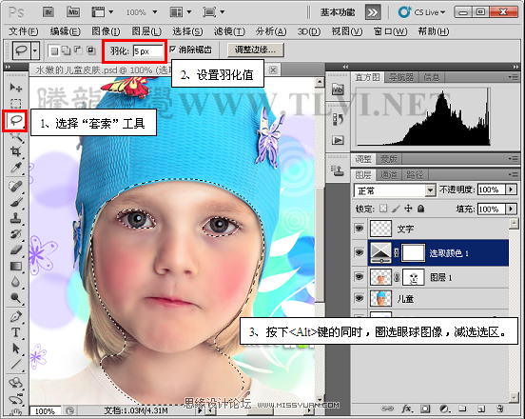Click the 基本功能 workspace button
This screenshot has width=525, height=419.
click(338, 12)
